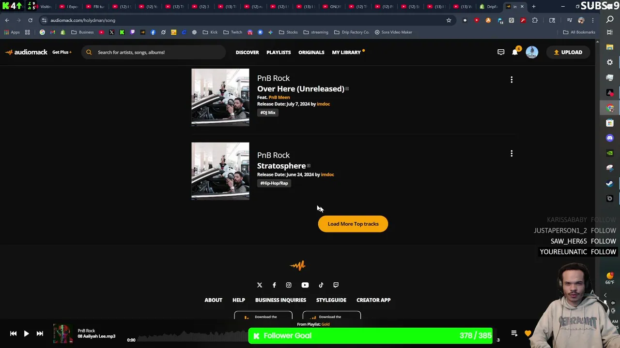Open Audiomack Twitch page
The height and width of the screenshot is (348, 620).
pos(336,285)
